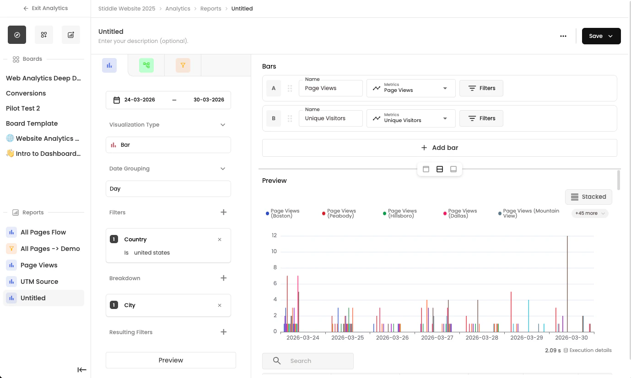Open Filters for bar B
Screen dimensions: 631x378
[481, 118]
